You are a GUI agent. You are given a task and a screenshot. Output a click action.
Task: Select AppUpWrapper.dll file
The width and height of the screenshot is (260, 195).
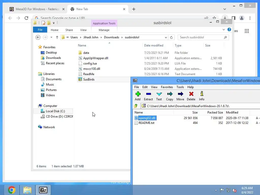96,58
